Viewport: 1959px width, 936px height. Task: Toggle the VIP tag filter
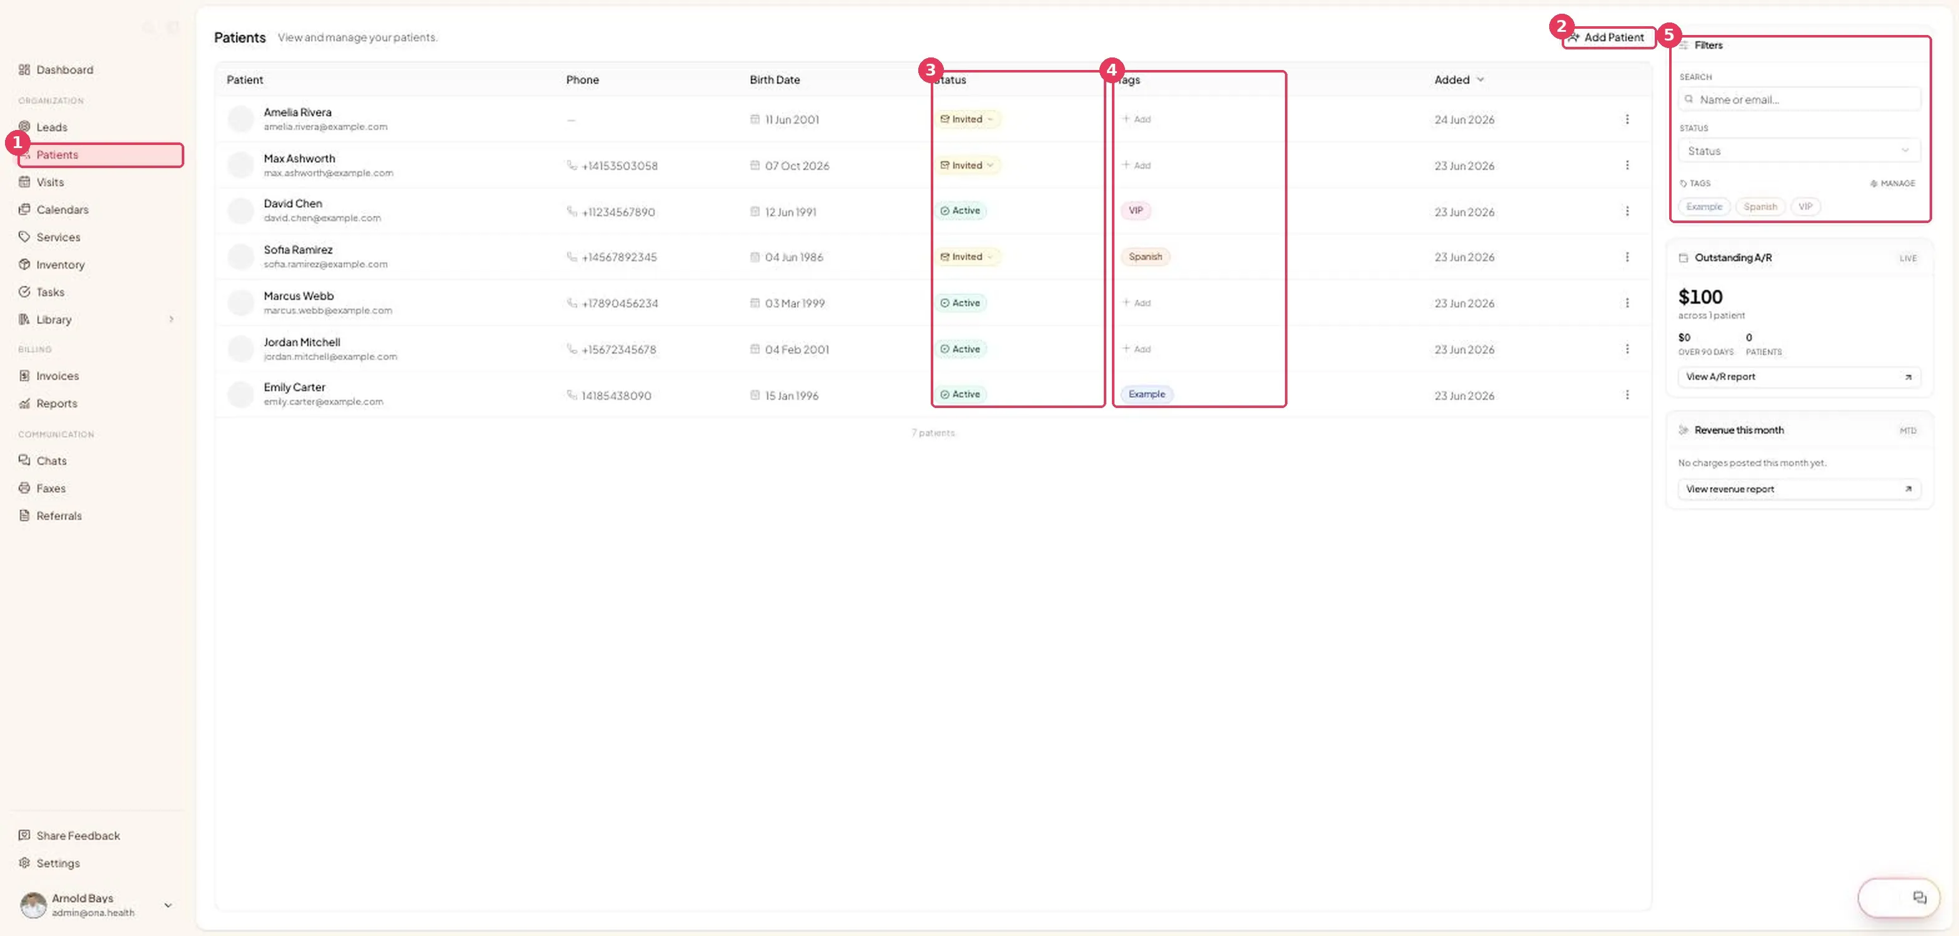[1805, 207]
